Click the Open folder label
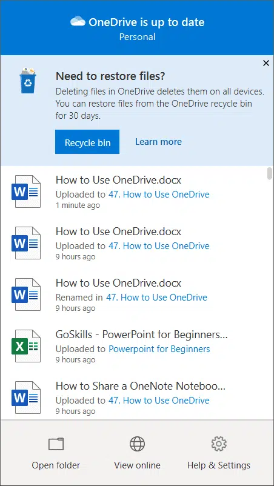 coord(56,465)
